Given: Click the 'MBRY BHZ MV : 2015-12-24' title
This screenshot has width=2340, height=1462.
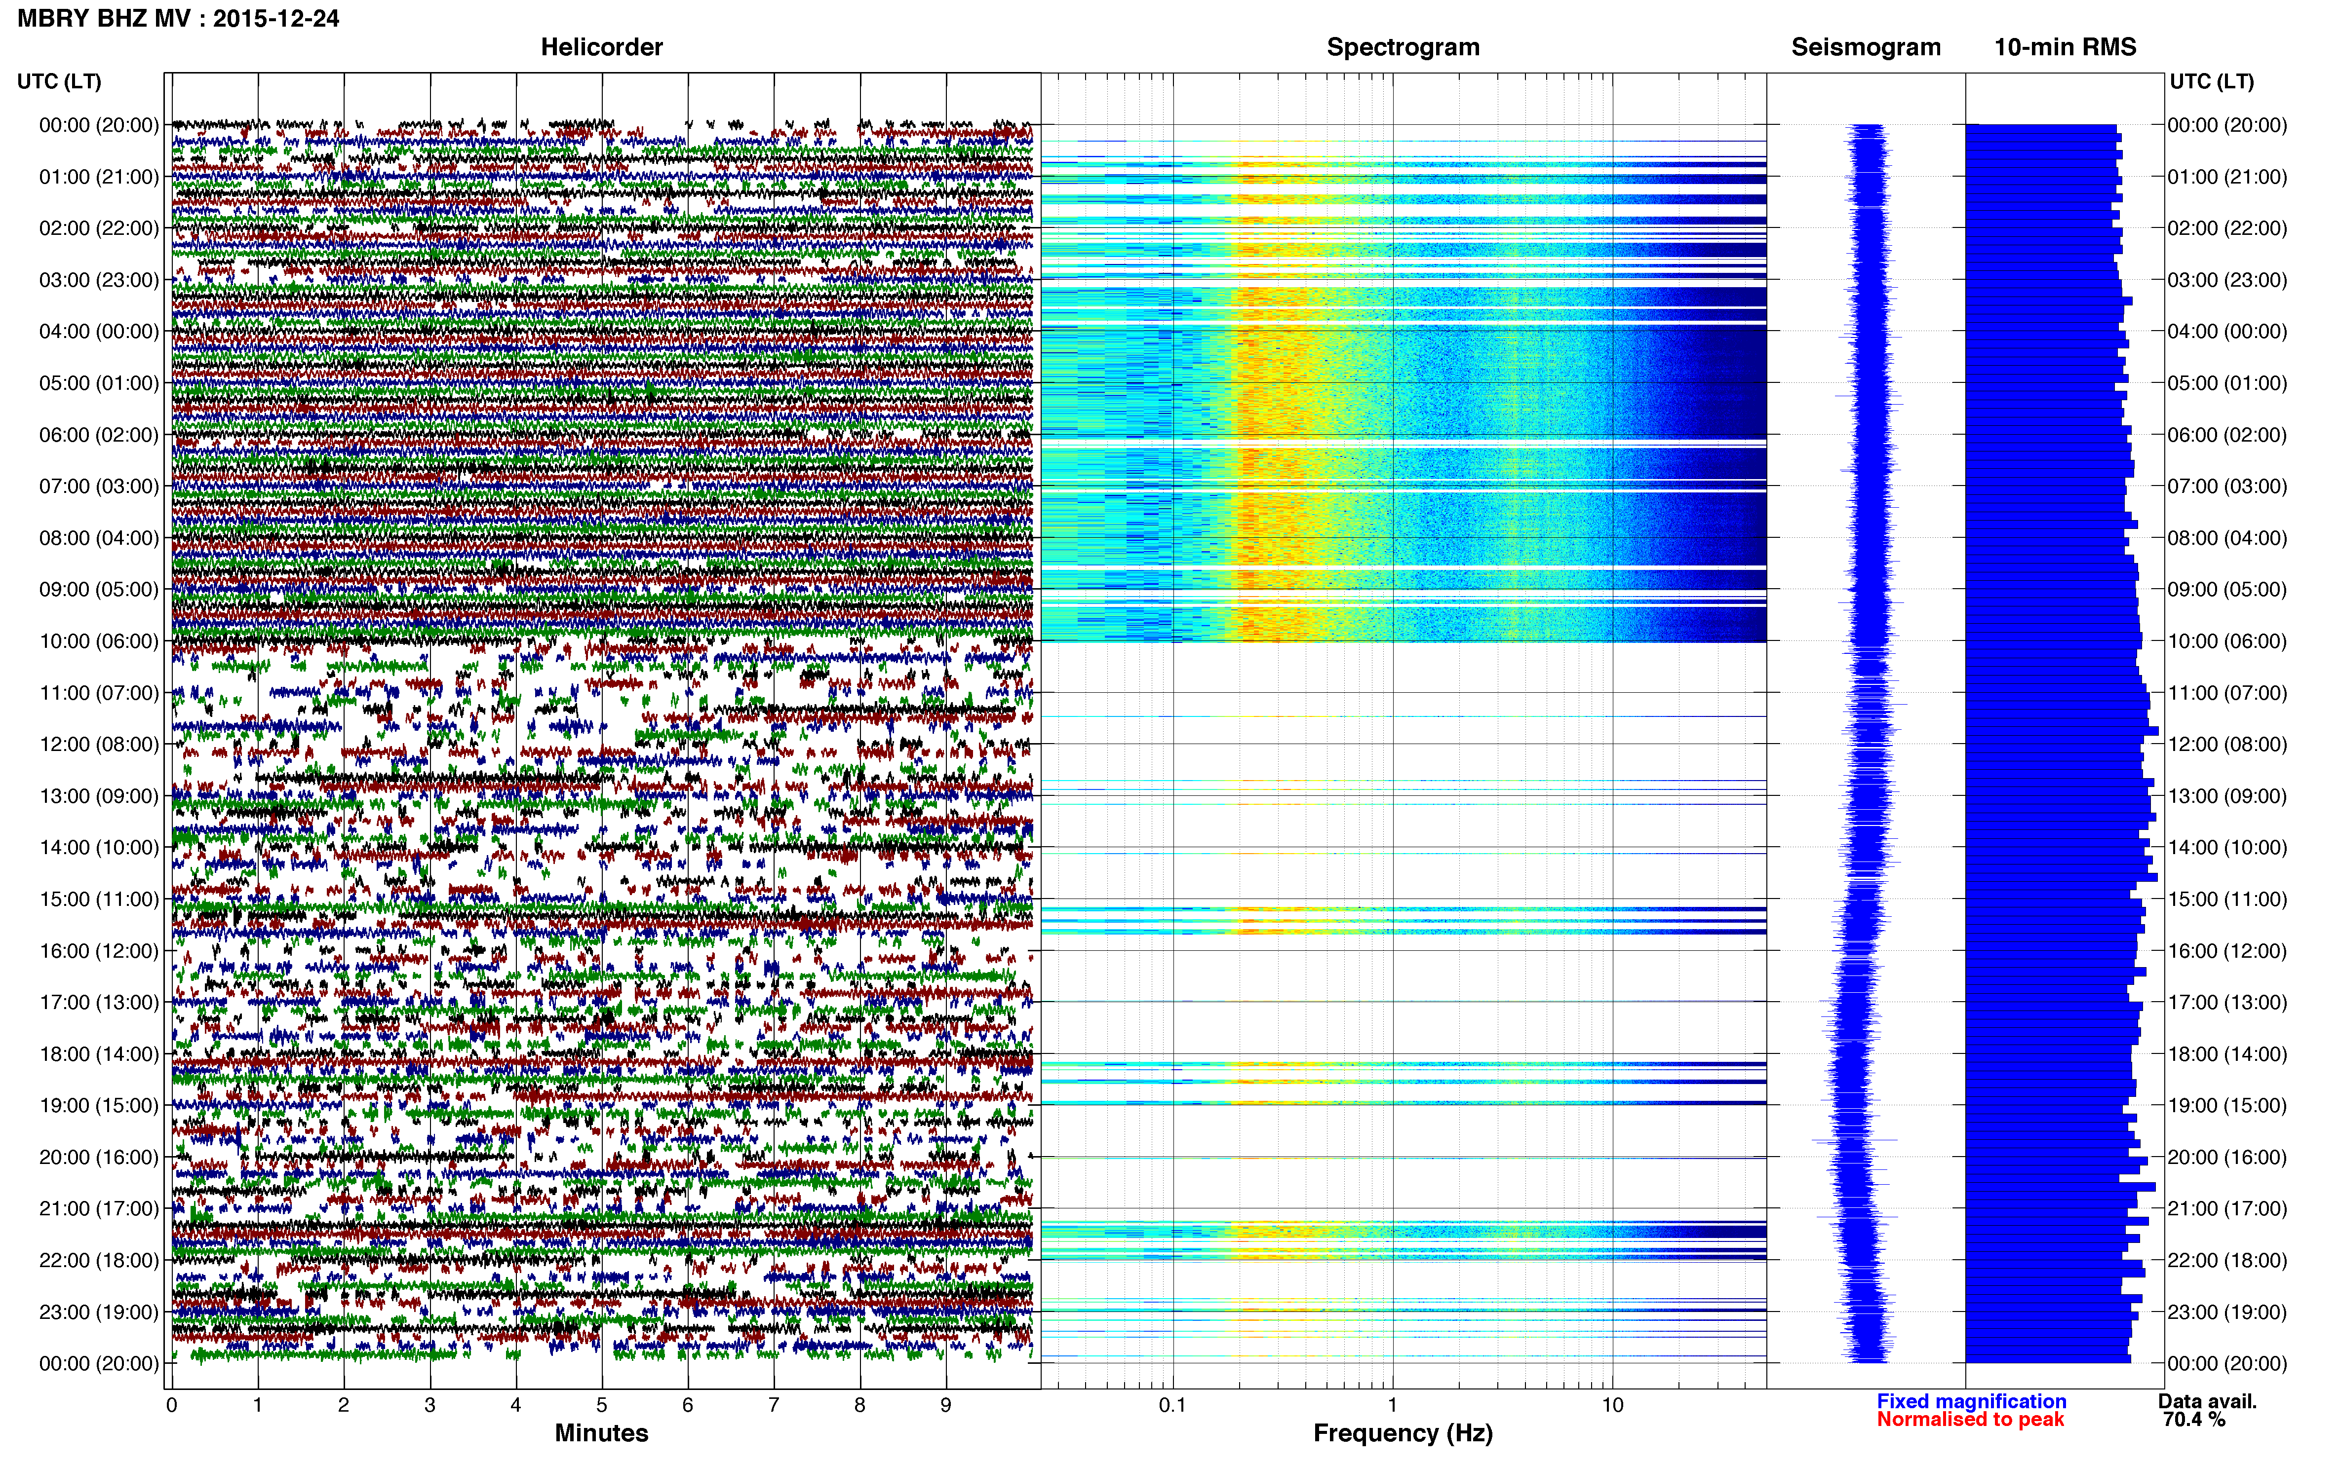Looking at the screenshot, I should pyautogui.click(x=178, y=18).
